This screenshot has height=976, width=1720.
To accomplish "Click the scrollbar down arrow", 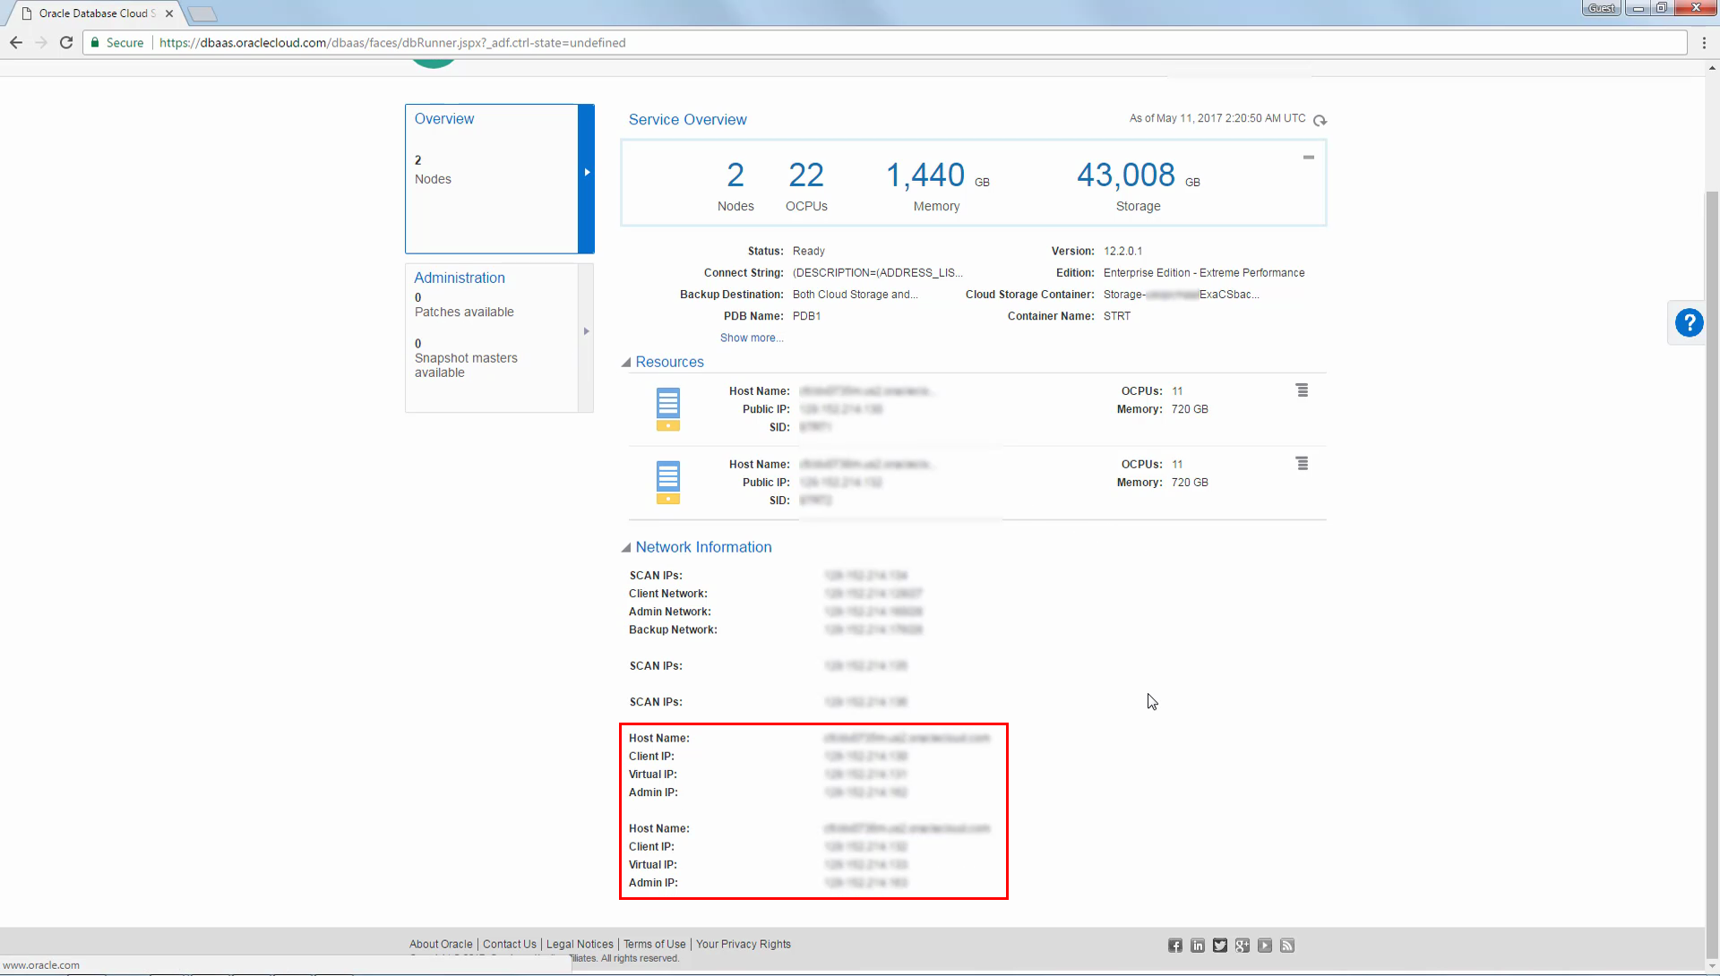I will coord(1712,966).
